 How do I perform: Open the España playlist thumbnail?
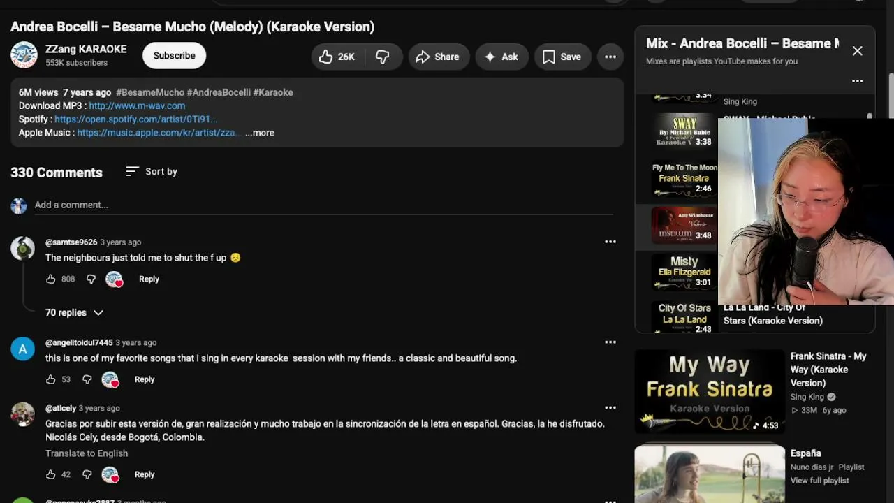tap(710, 474)
